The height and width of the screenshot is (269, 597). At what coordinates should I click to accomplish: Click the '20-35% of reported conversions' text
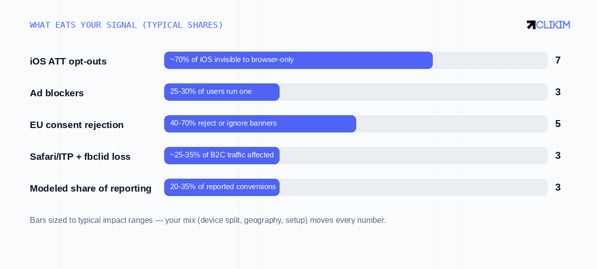(x=223, y=187)
